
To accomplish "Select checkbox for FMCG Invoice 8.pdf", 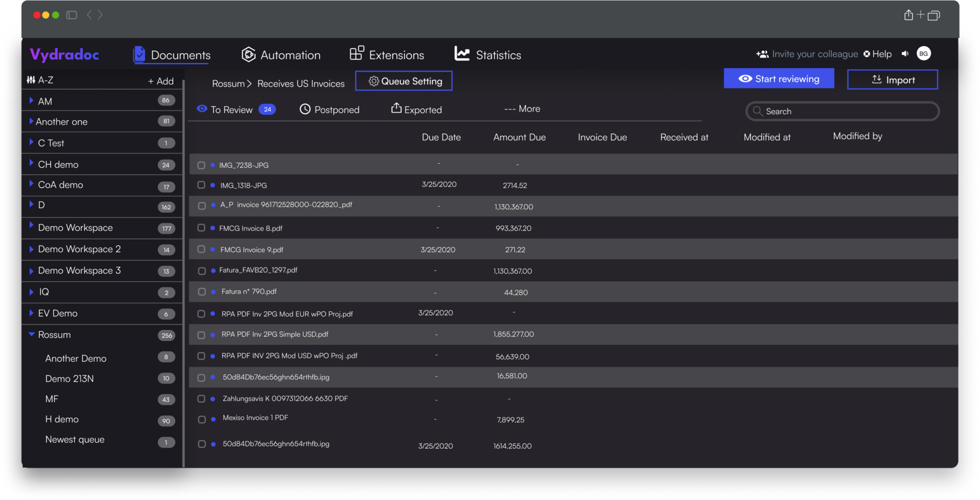I will click(201, 228).
